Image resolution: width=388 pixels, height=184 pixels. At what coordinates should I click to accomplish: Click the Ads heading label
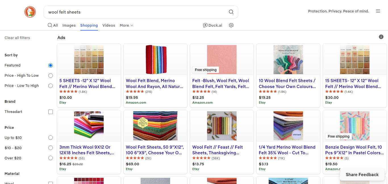(61, 38)
